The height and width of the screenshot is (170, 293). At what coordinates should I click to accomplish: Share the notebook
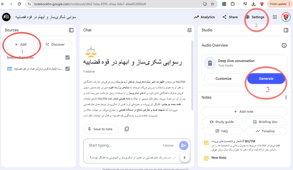(x=231, y=17)
